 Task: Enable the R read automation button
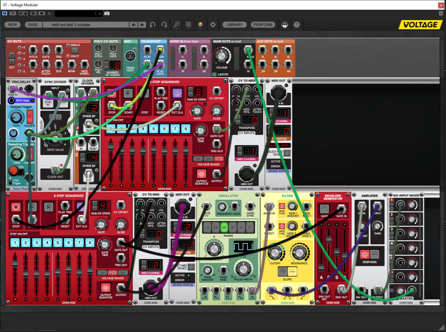pyautogui.click(x=21, y=14)
